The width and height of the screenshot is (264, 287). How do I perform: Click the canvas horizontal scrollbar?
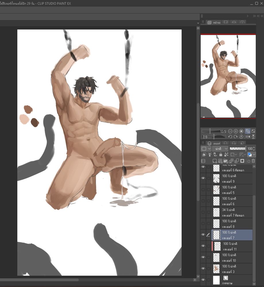[x=39, y=280]
